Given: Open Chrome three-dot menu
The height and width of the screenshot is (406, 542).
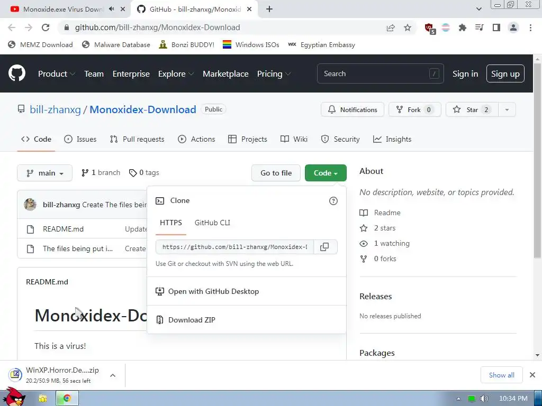Looking at the screenshot, I should click(x=530, y=27).
